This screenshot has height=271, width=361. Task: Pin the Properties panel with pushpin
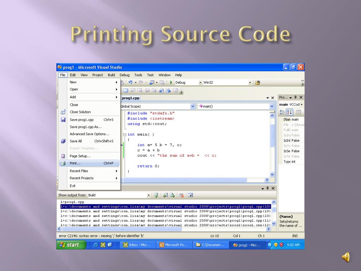pos(296,97)
